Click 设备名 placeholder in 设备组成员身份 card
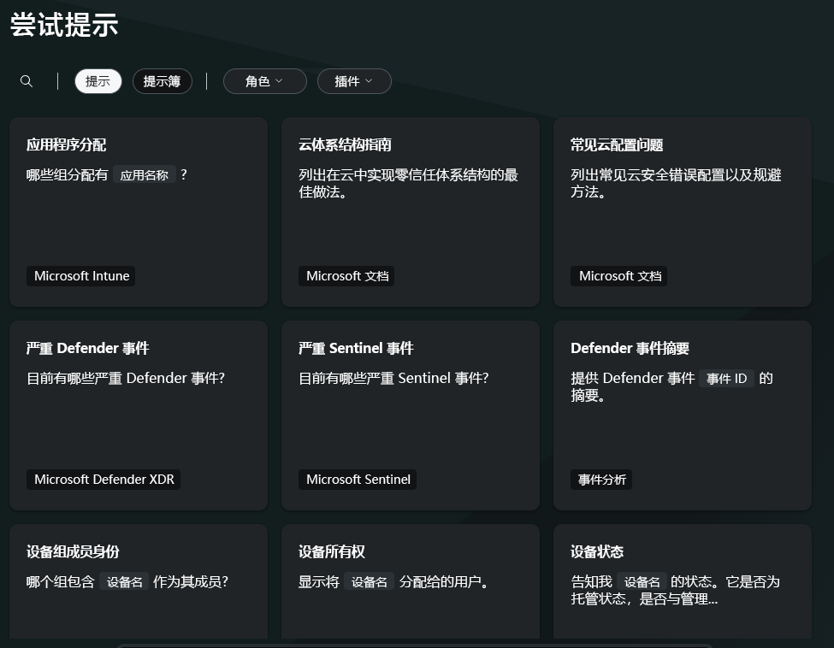834x648 pixels. click(124, 581)
